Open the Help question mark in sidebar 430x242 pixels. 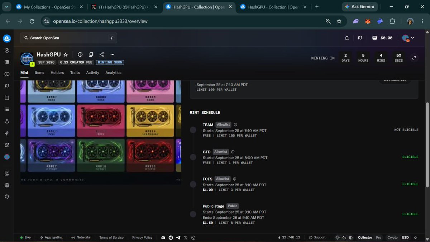point(7,197)
